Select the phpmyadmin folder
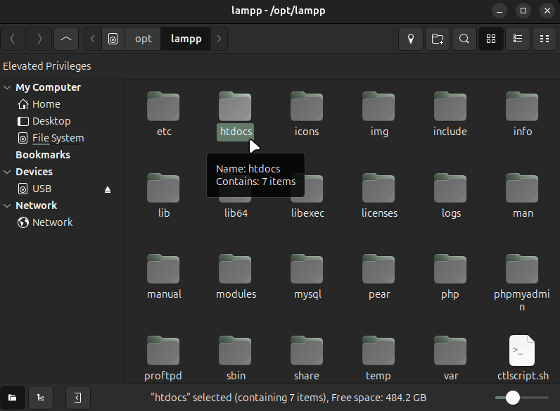Screen dimensions: 560x411 pos(522,284)
